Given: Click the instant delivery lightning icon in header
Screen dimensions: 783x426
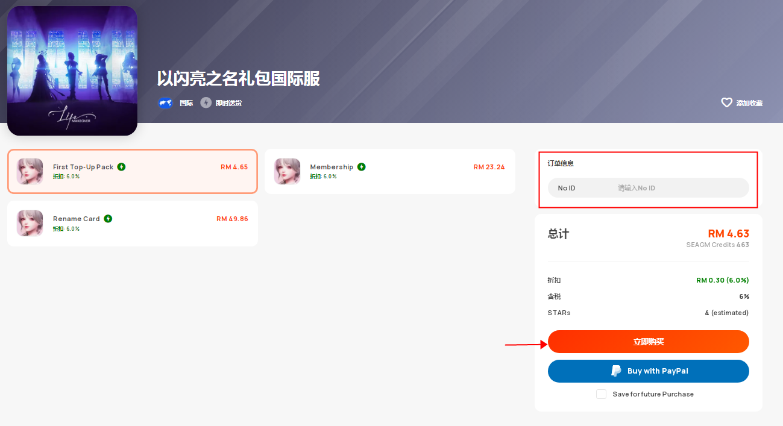Looking at the screenshot, I should tap(206, 103).
